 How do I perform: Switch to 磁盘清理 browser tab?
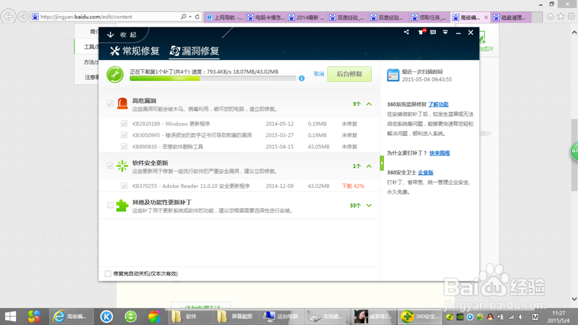[512, 17]
